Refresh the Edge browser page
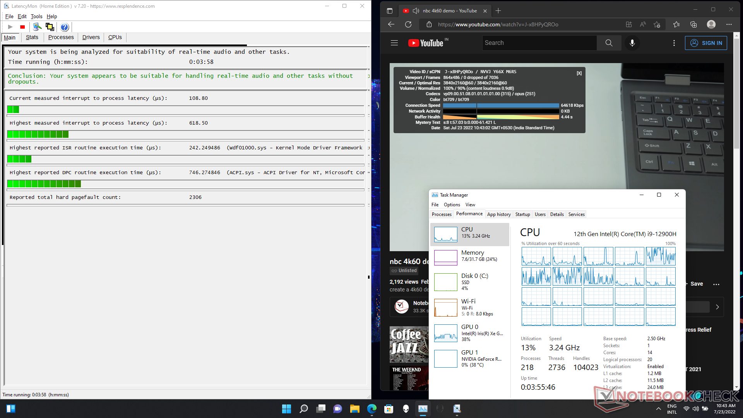Viewport: 743px width, 418px height. 408,24
